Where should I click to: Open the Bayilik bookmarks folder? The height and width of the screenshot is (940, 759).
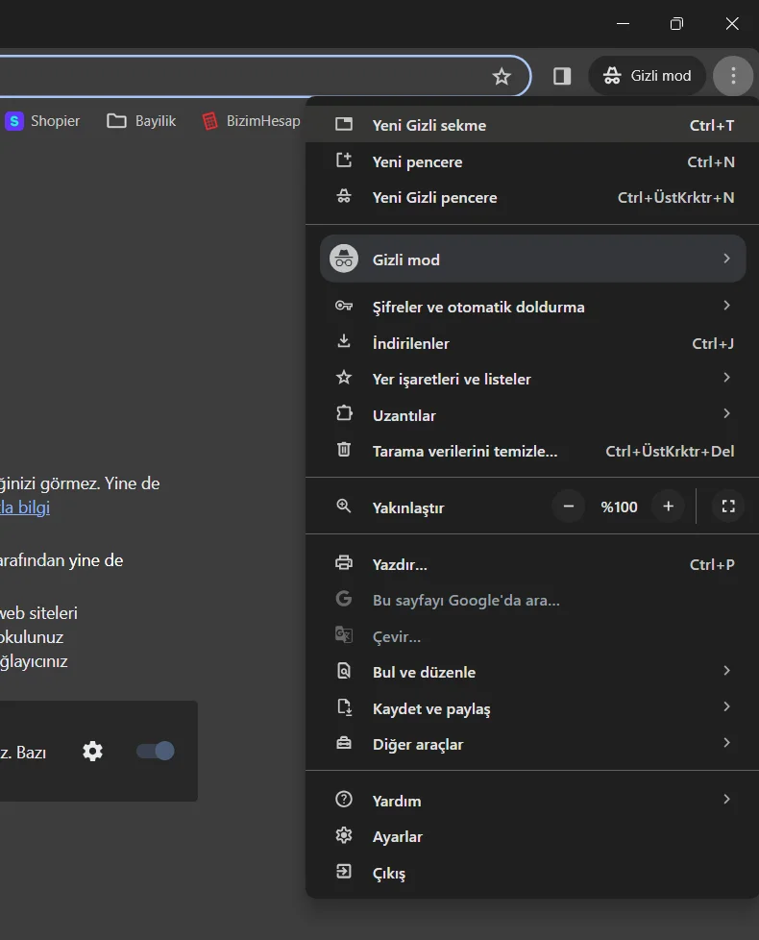141,121
